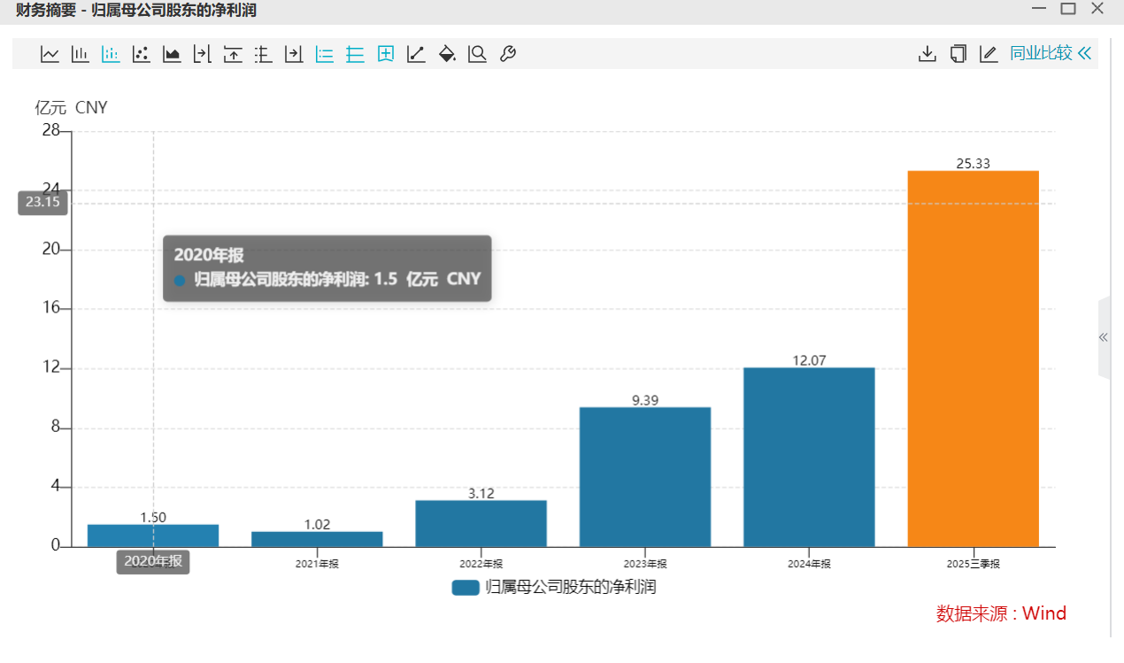Switch to line chart view
The image size is (1124, 663).
[50, 54]
